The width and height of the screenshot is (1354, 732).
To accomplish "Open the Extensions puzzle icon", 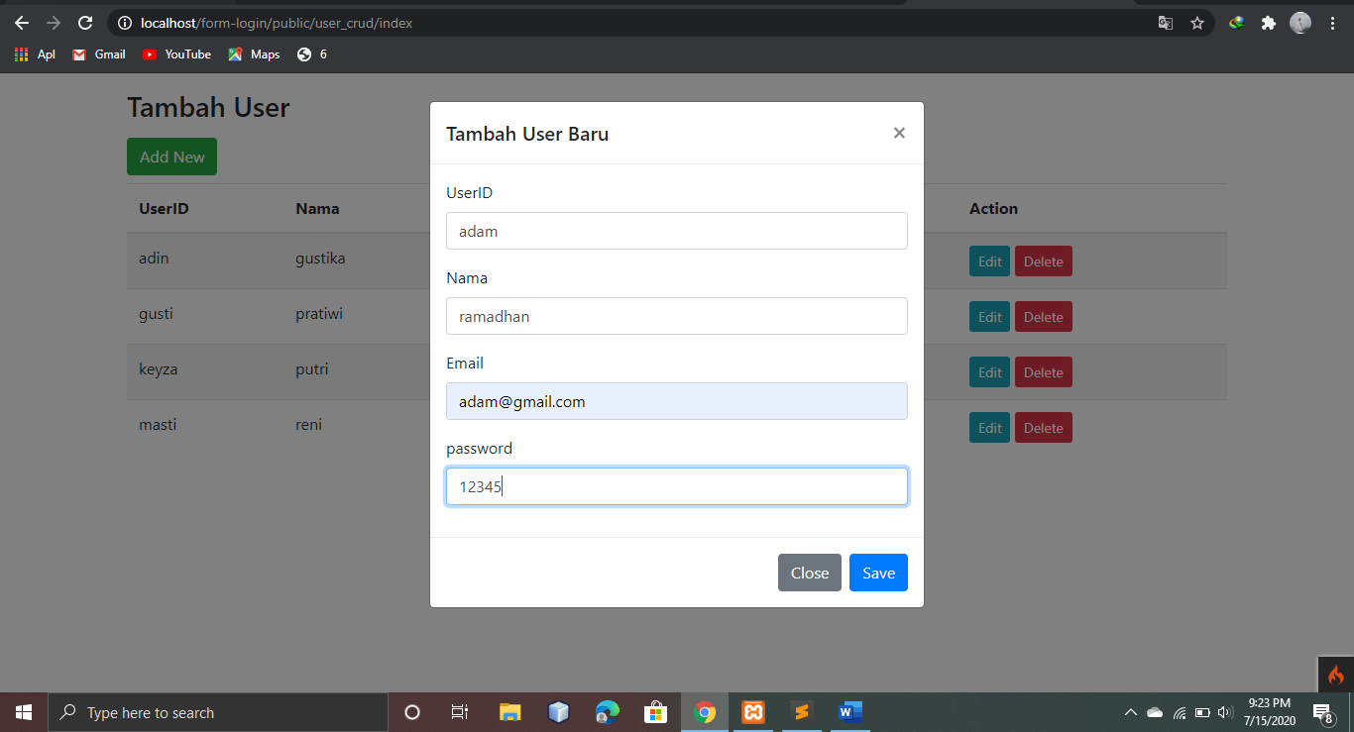I will pyautogui.click(x=1269, y=23).
